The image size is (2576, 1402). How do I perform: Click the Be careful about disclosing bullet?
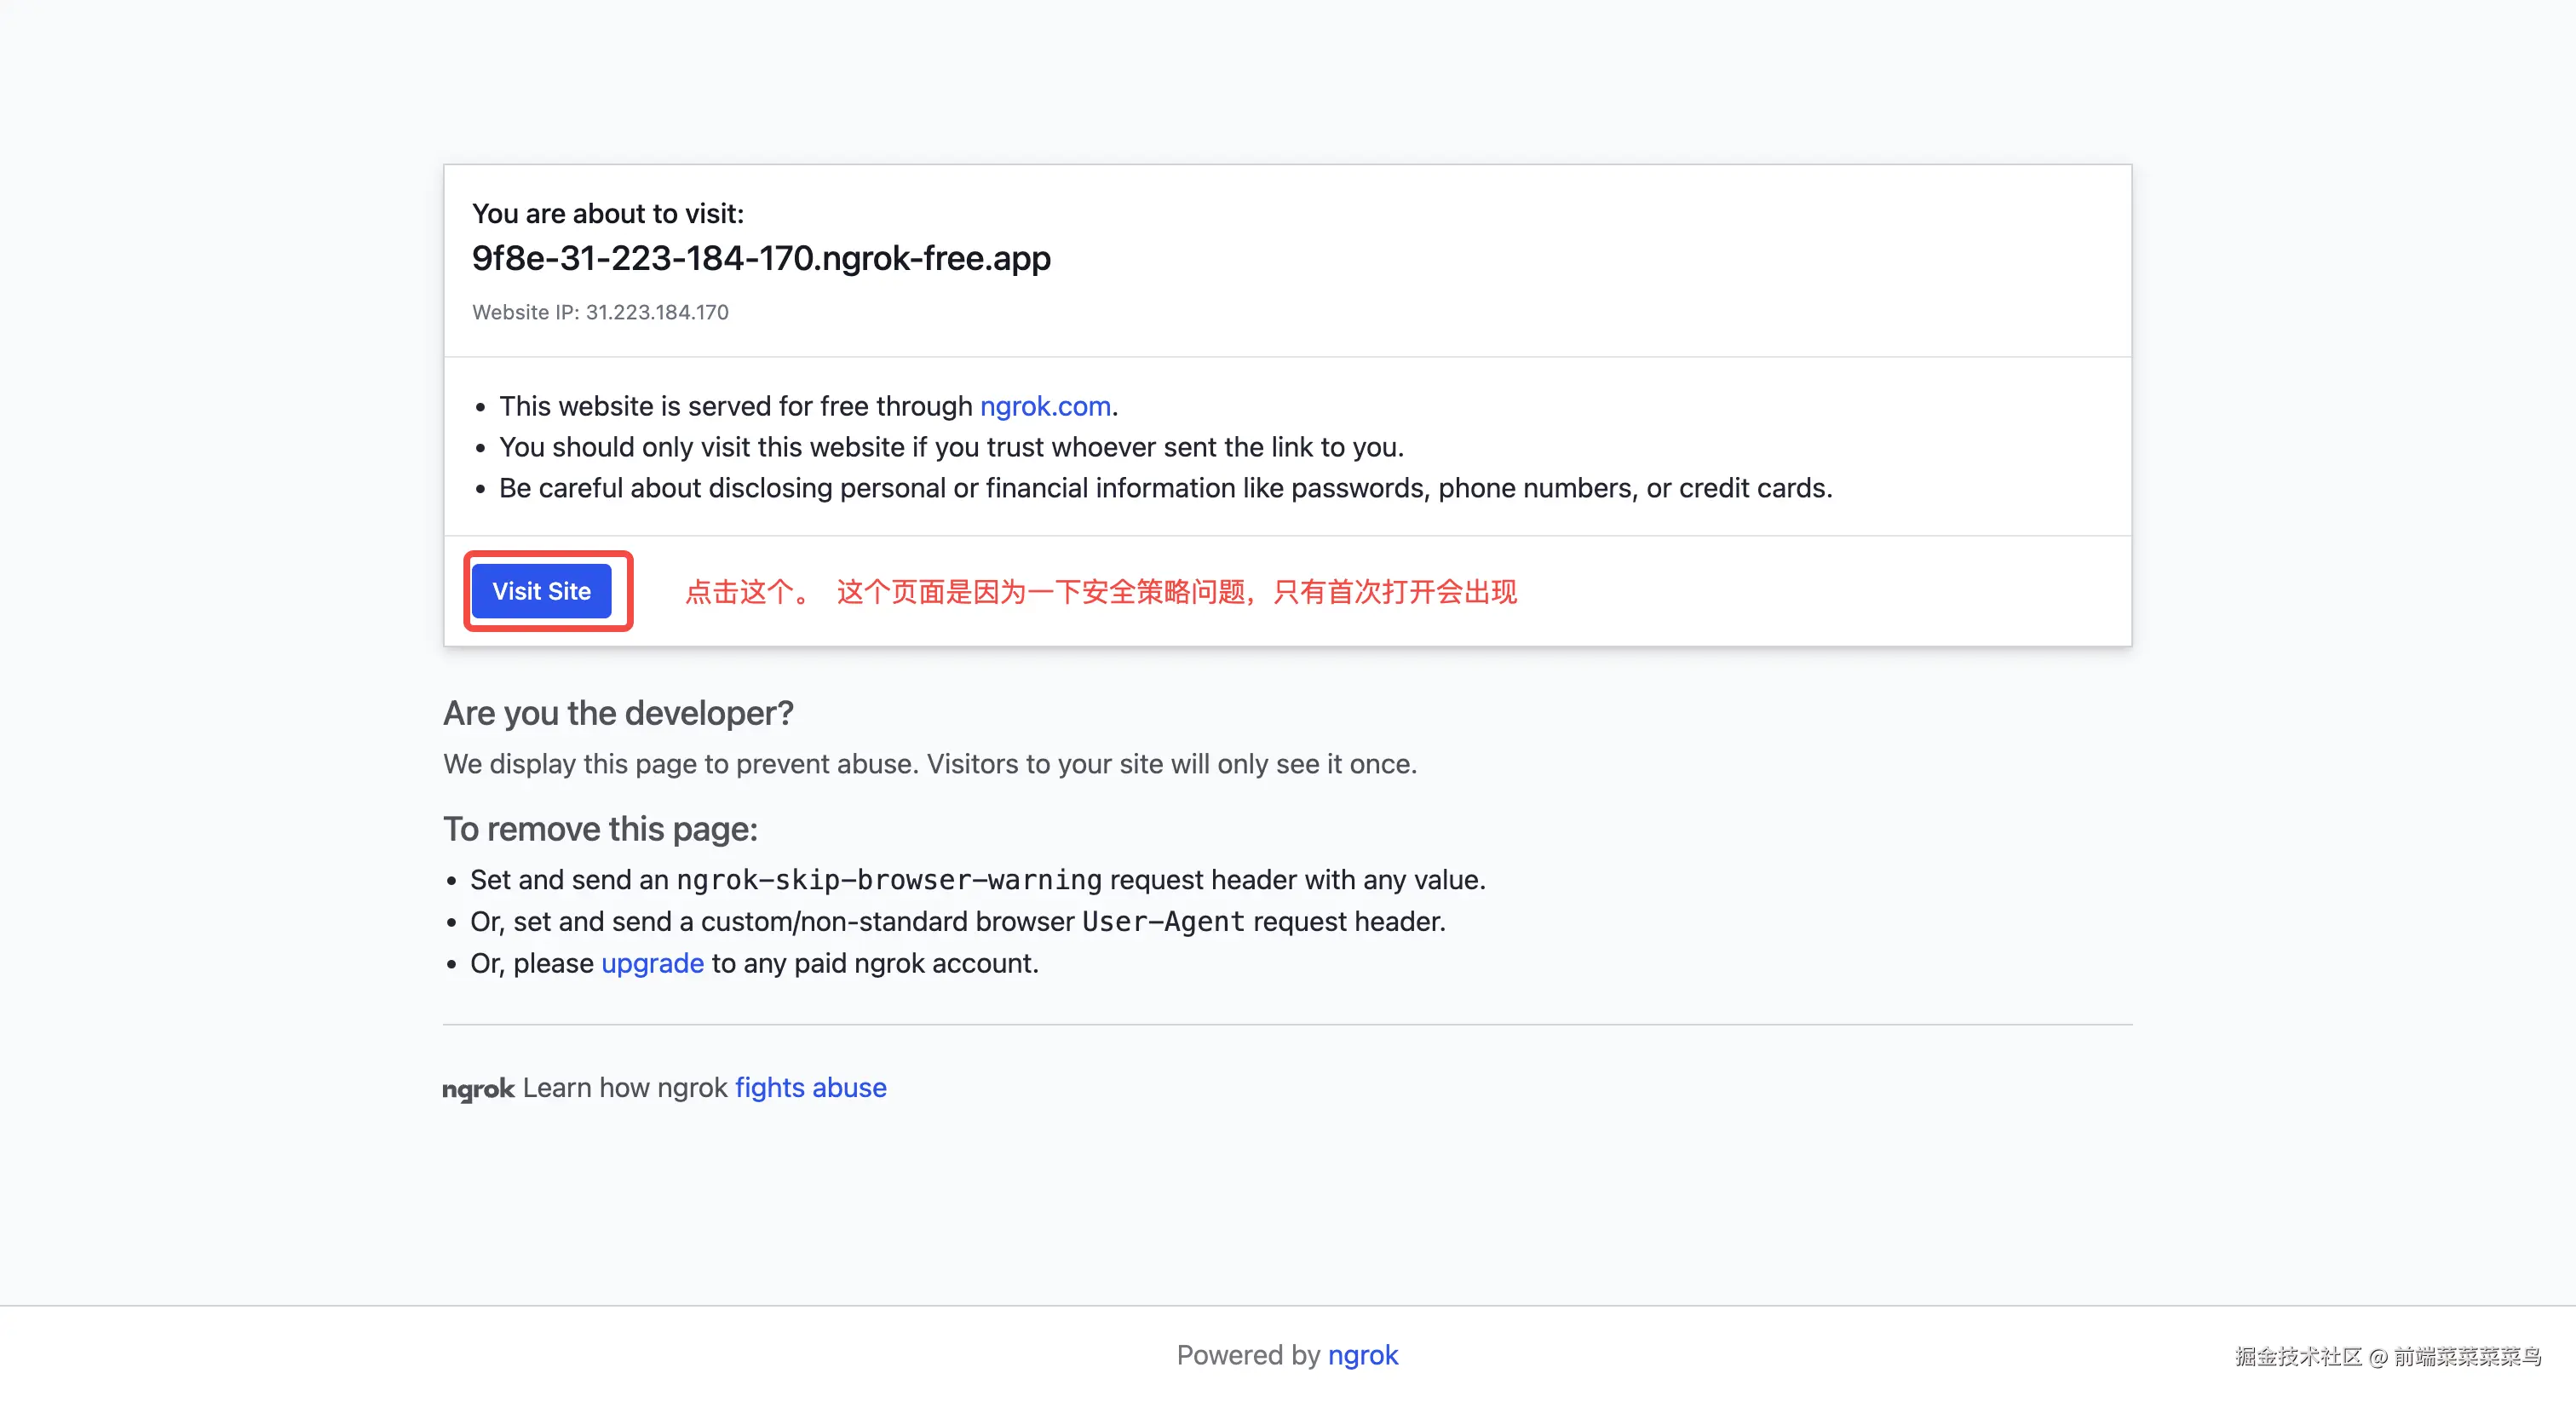pos(1165,488)
